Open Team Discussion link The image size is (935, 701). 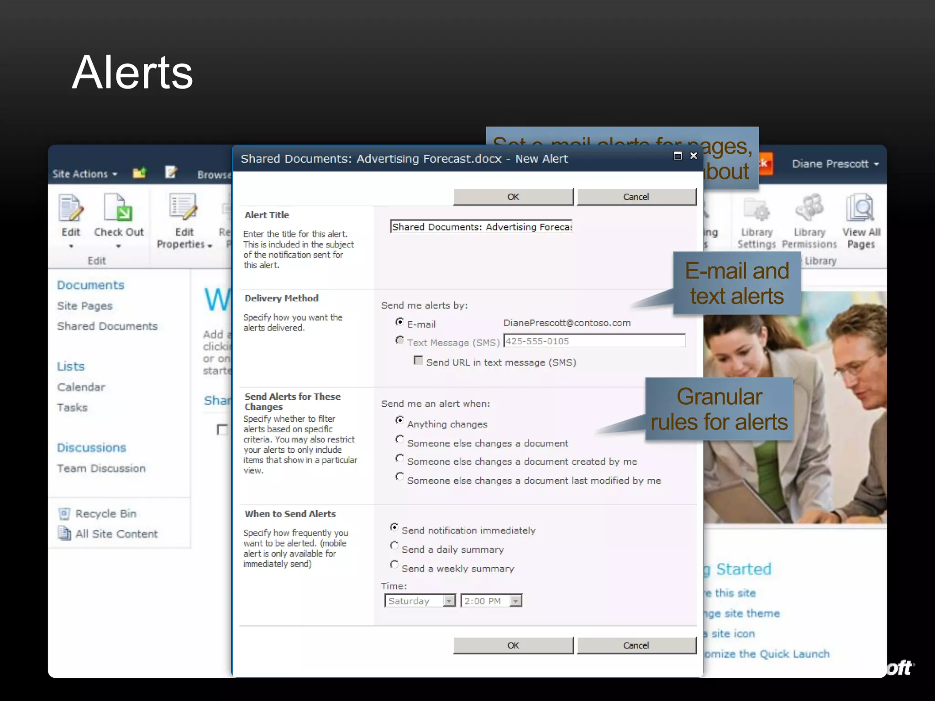click(101, 468)
